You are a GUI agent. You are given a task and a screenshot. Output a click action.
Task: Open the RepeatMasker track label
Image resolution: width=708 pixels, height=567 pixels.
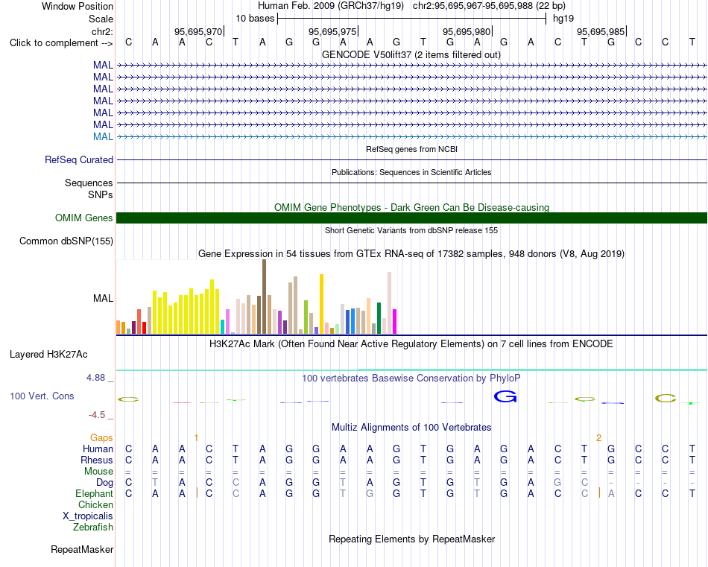click(x=82, y=549)
